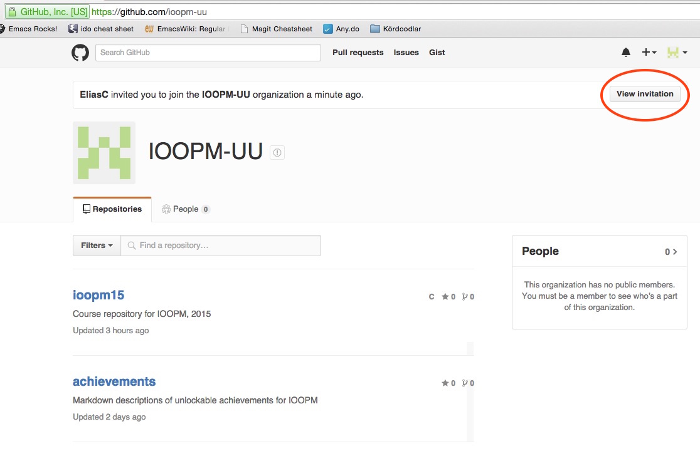The width and height of the screenshot is (700, 471).
Task: Focus the Search GitHub field
Action: [x=208, y=53]
